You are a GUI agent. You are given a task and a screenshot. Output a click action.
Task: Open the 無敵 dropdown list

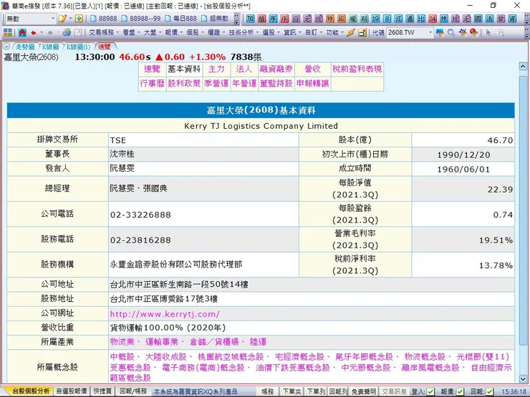click(53, 19)
